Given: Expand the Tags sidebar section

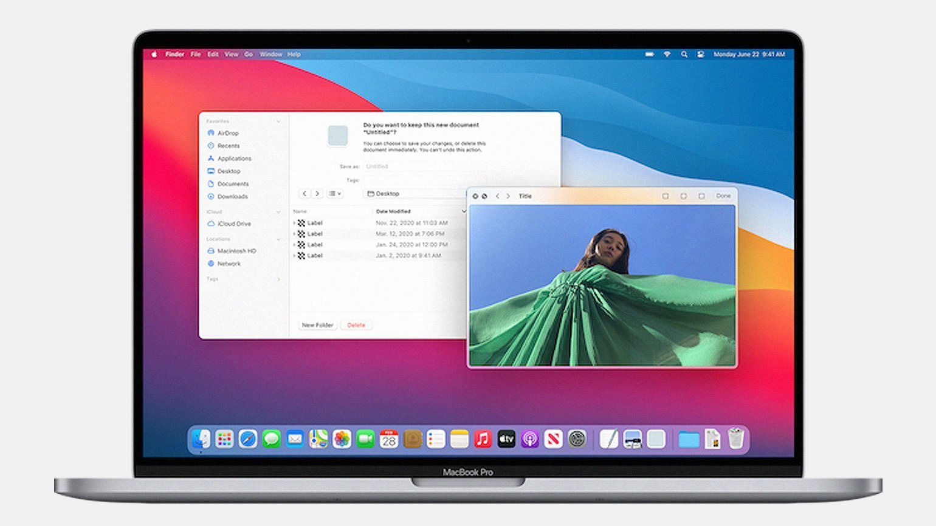Looking at the screenshot, I should [x=278, y=279].
